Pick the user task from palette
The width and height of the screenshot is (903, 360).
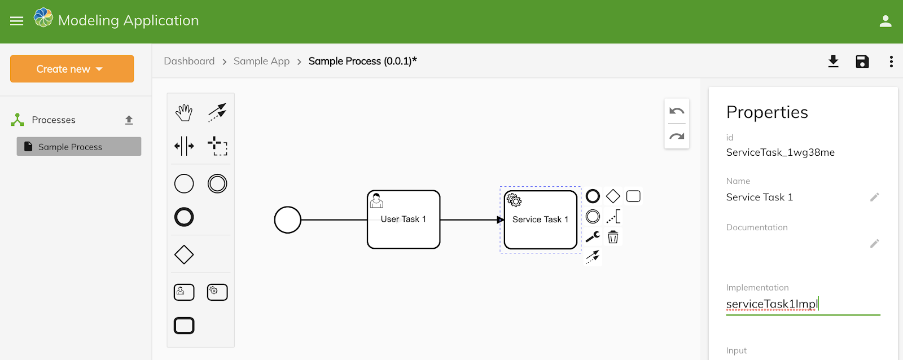pos(184,292)
